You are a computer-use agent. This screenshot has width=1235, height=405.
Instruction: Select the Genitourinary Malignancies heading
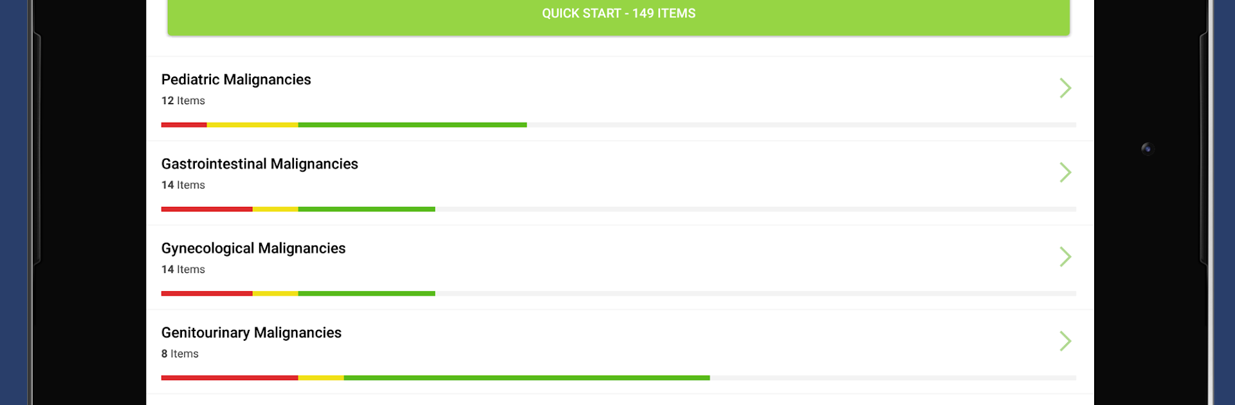click(x=251, y=333)
